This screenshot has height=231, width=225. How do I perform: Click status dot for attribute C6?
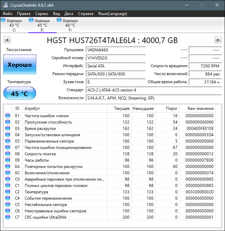[8, 211]
